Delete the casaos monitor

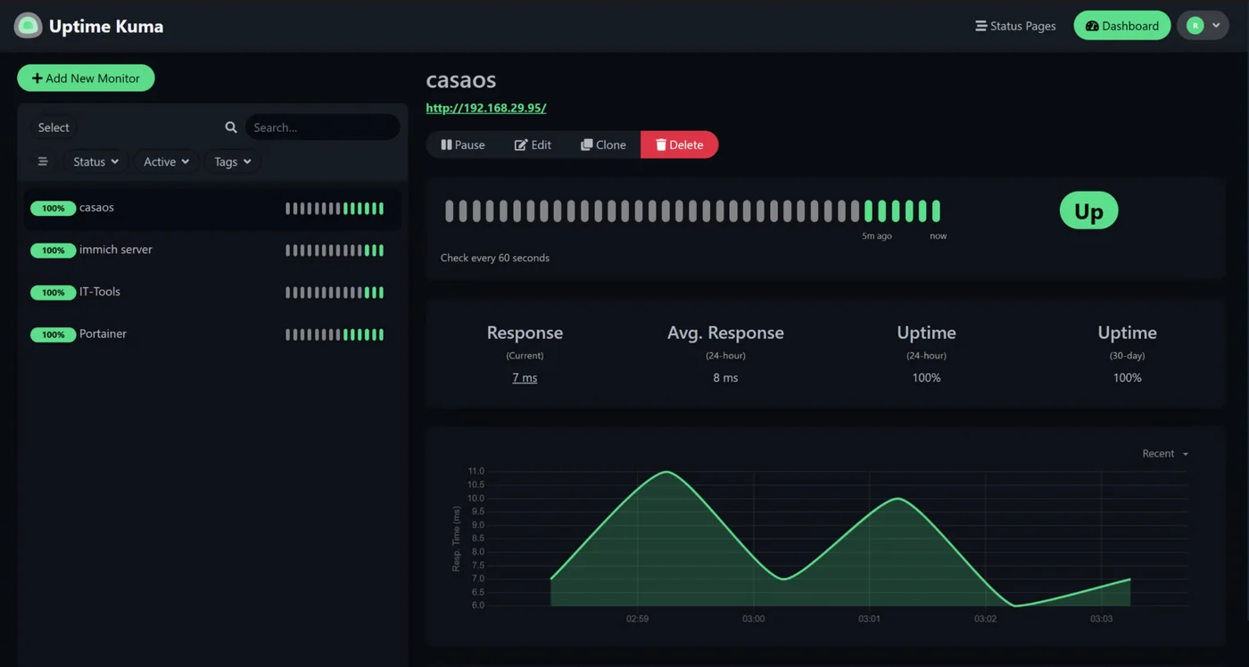click(679, 144)
